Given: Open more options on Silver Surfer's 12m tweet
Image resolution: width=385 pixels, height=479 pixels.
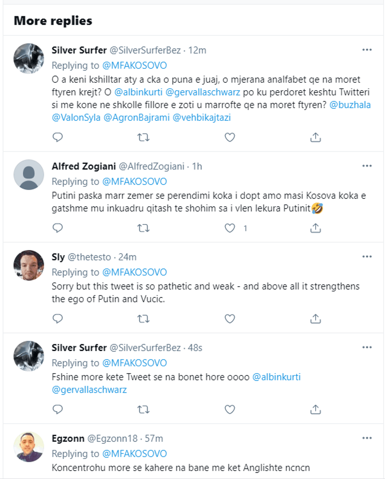Looking at the screenshot, I should [x=367, y=50].
